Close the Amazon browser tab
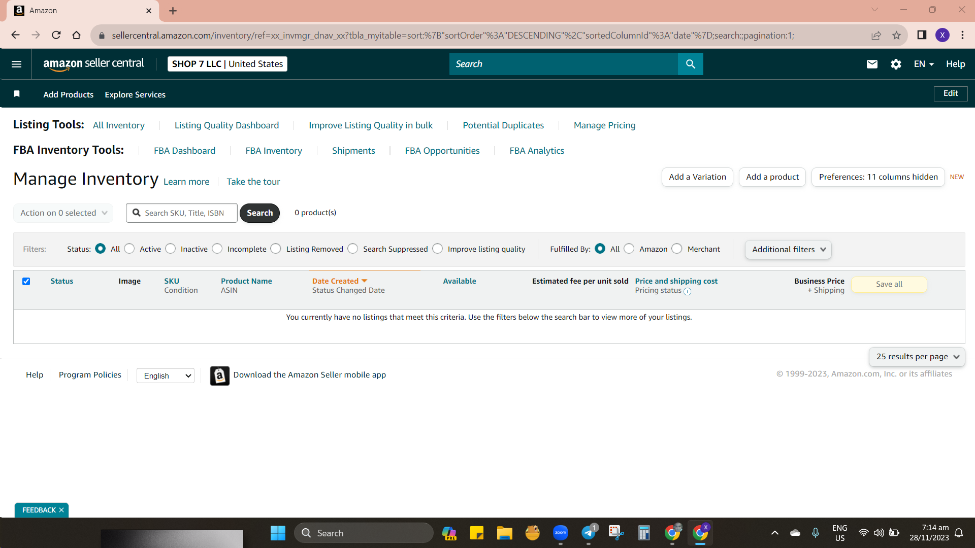The height and width of the screenshot is (548, 975). [149, 11]
